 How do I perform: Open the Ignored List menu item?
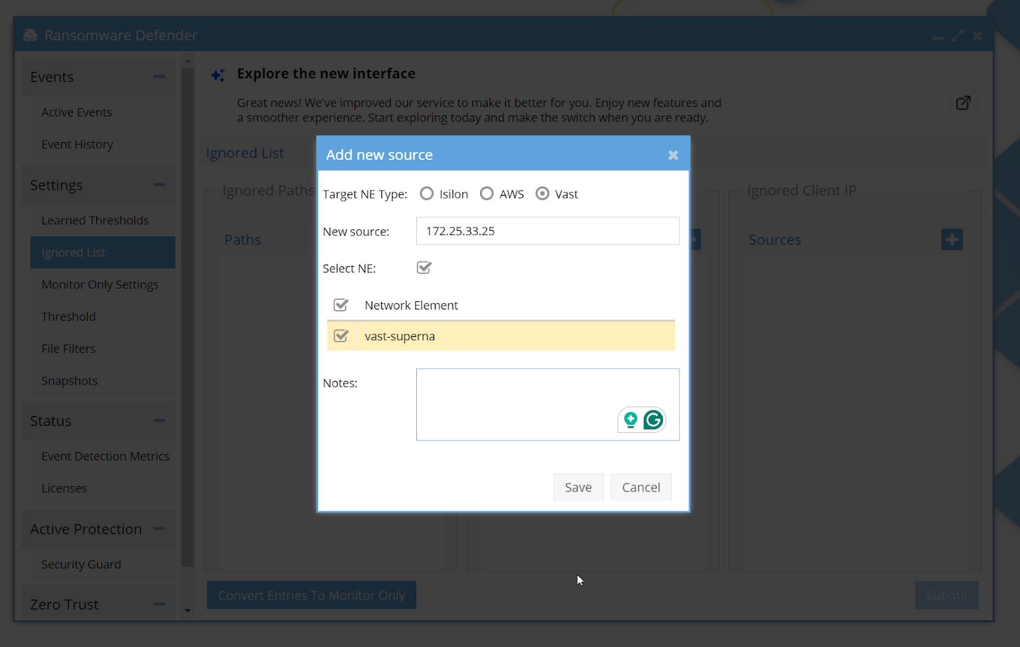[x=103, y=252]
